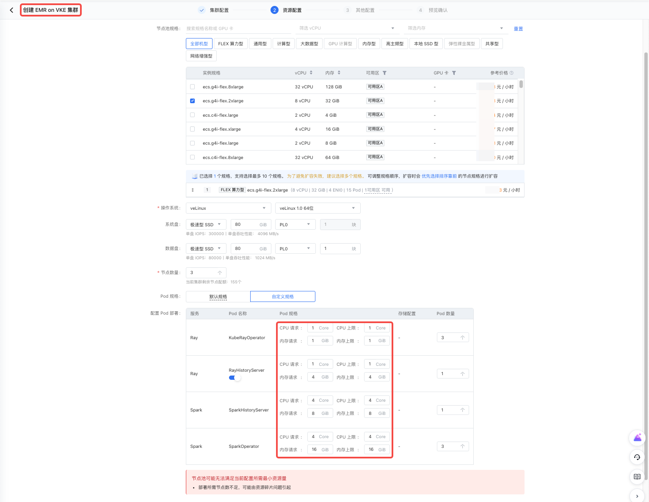The height and width of the screenshot is (502, 649).
Task: Click the vCPU column sort icon
Action: [x=311, y=73]
